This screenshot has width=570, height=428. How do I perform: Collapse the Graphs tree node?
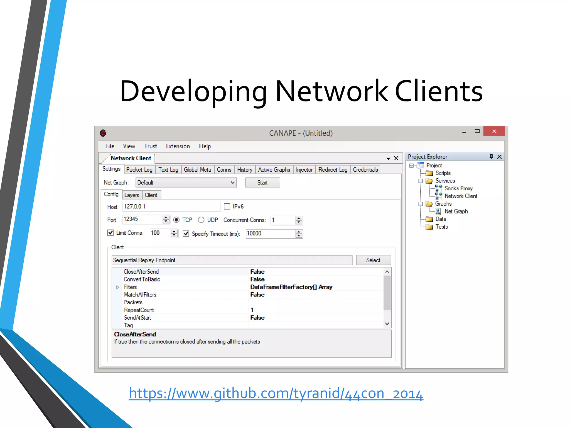pyautogui.click(x=421, y=204)
